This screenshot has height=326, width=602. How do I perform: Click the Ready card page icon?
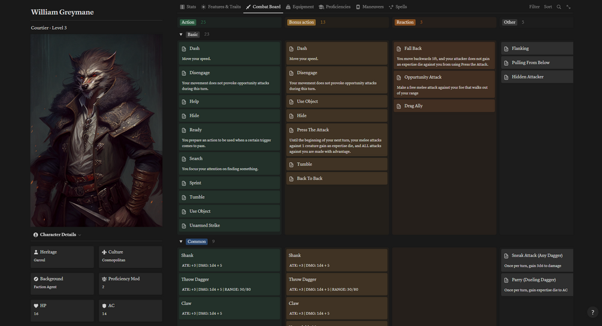184,130
